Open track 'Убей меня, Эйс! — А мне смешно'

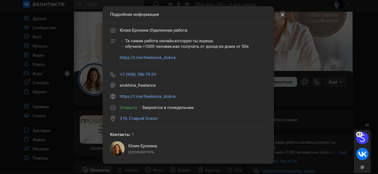(226, 4)
